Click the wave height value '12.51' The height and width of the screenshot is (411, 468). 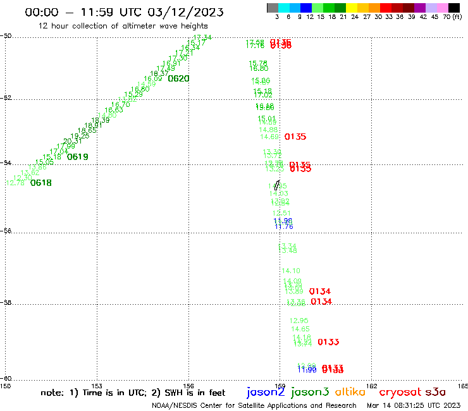(281, 214)
